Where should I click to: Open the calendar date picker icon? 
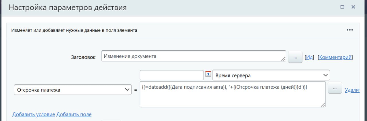coord(208,74)
